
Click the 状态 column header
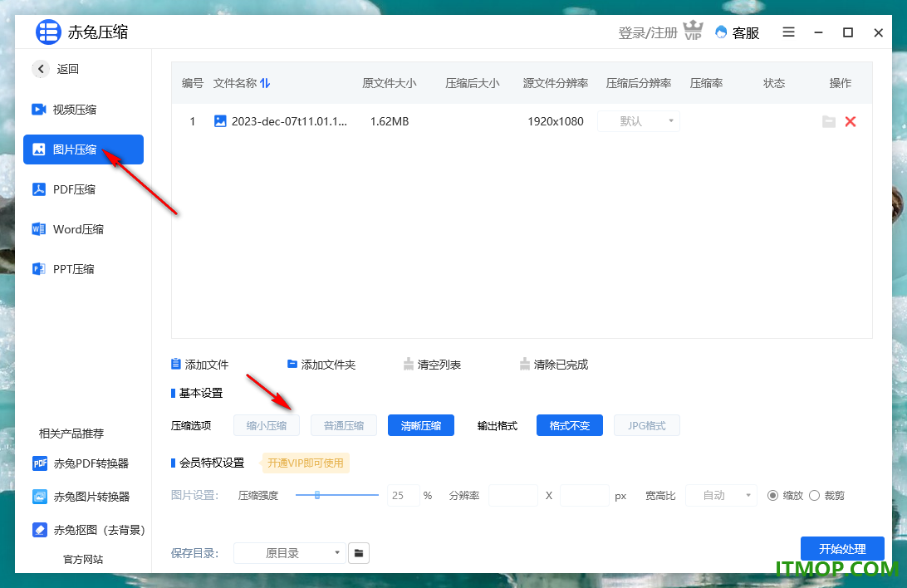[774, 83]
